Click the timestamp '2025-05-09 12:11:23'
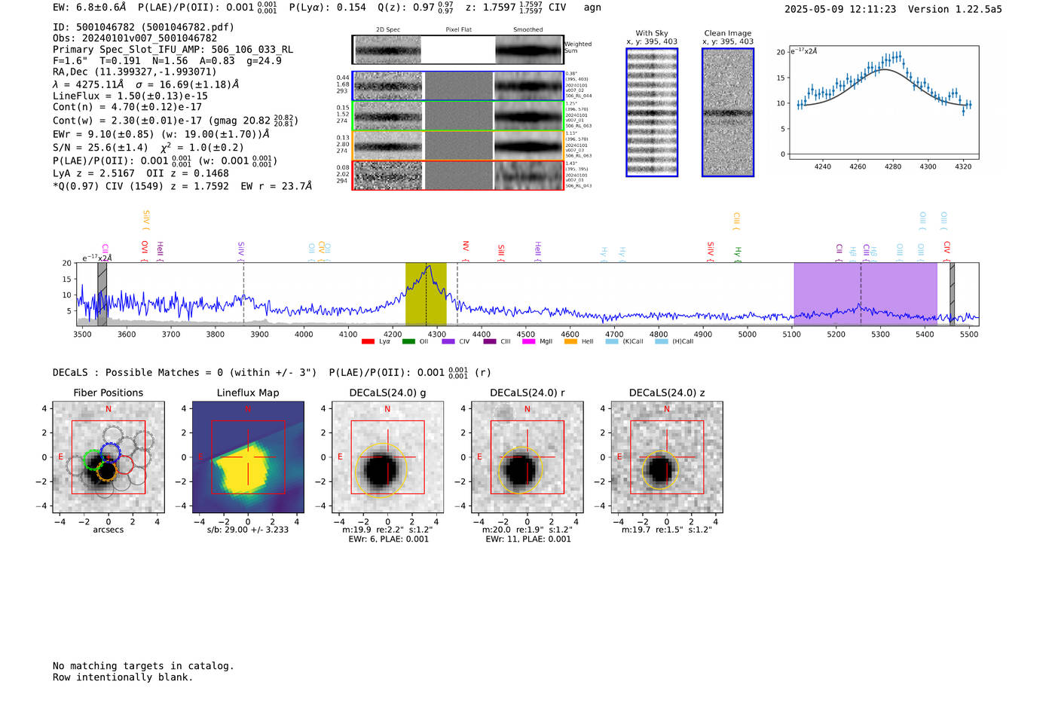The height and width of the screenshot is (718, 1055). [840, 9]
